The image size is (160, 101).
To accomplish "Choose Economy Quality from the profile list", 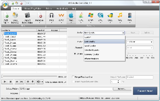I will pyautogui.click(x=104, y=55).
